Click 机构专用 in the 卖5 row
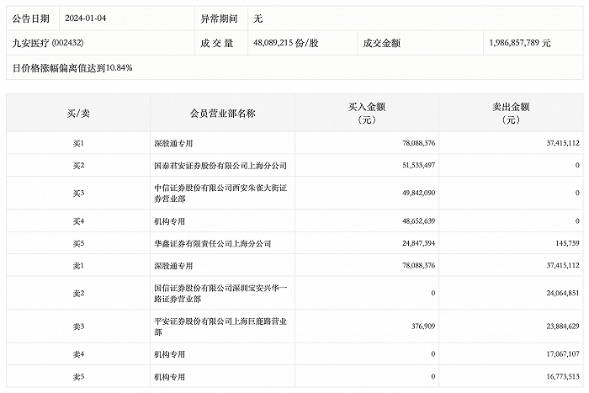 [x=169, y=376]
